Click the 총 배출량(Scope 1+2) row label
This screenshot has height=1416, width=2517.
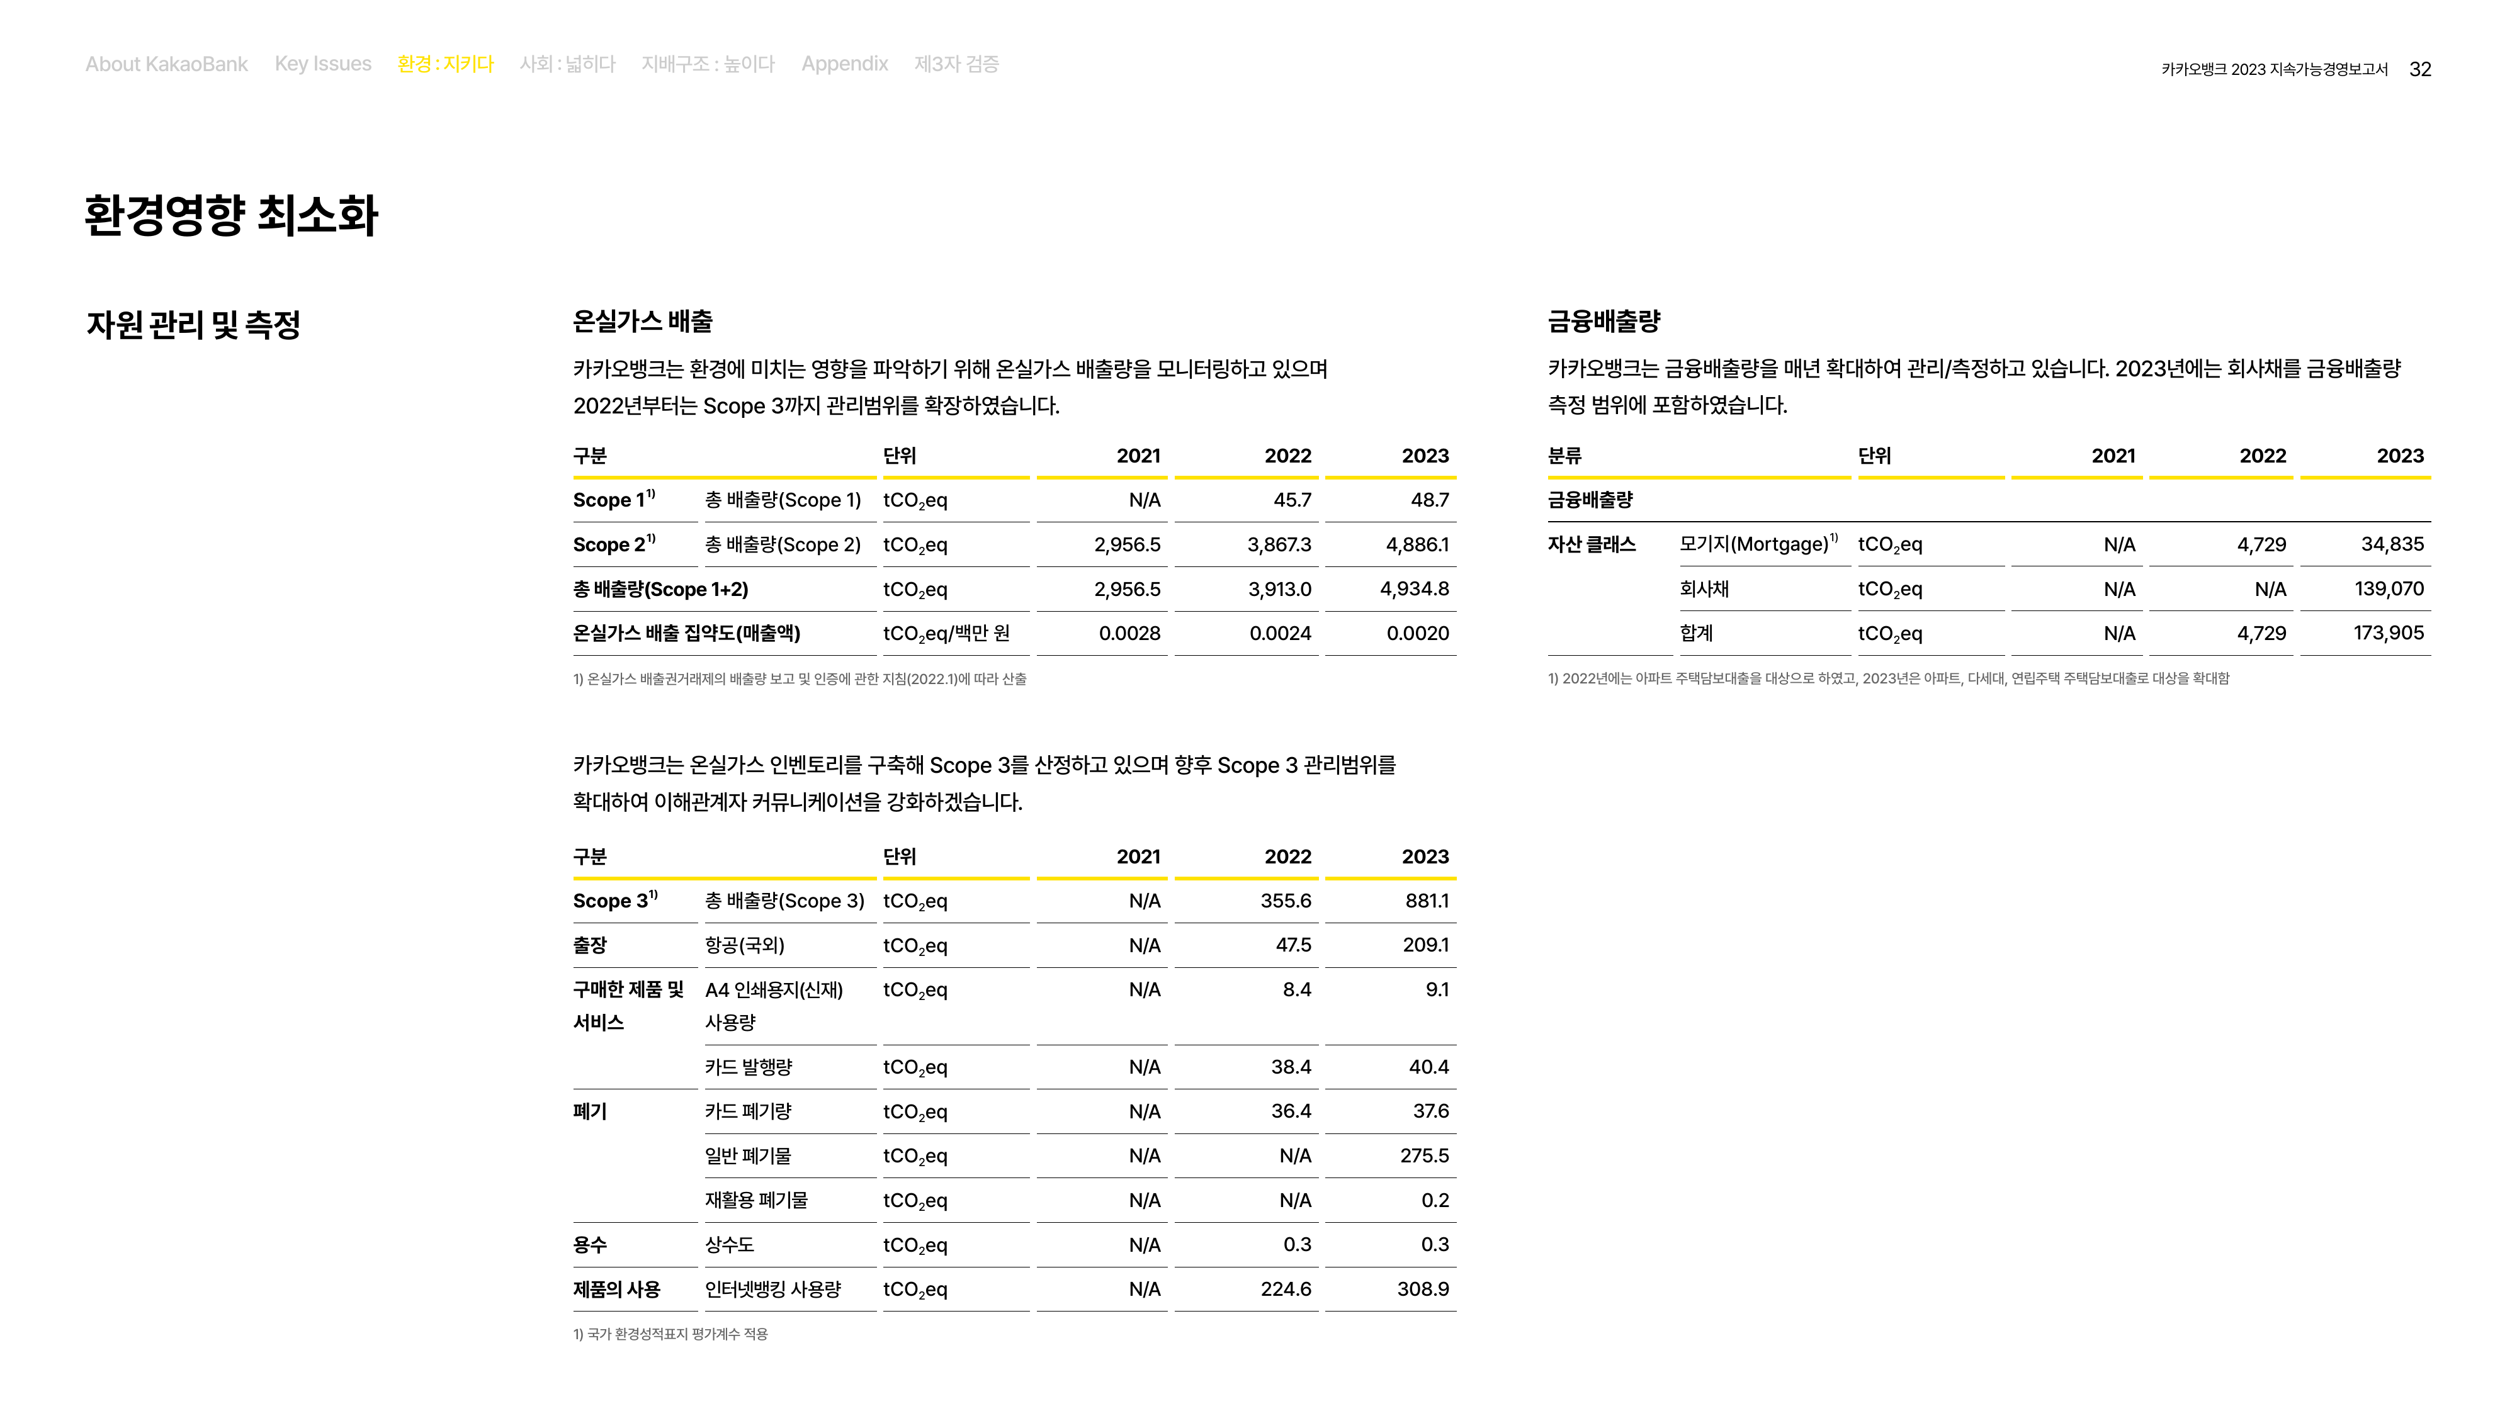(x=660, y=589)
